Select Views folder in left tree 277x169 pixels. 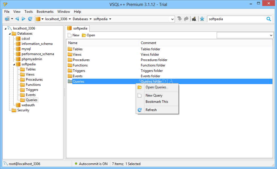click(x=30, y=74)
